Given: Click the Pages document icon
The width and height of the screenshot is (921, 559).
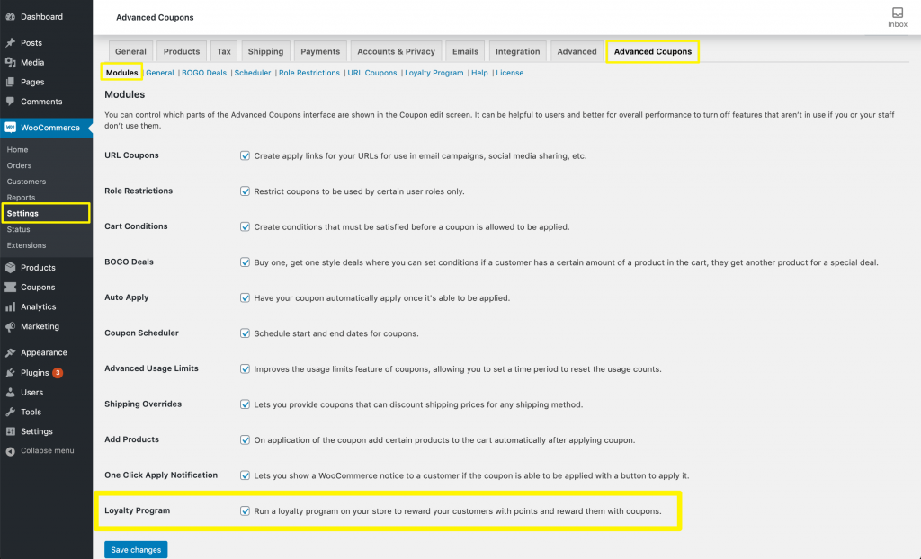Looking at the screenshot, I should (x=11, y=82).
